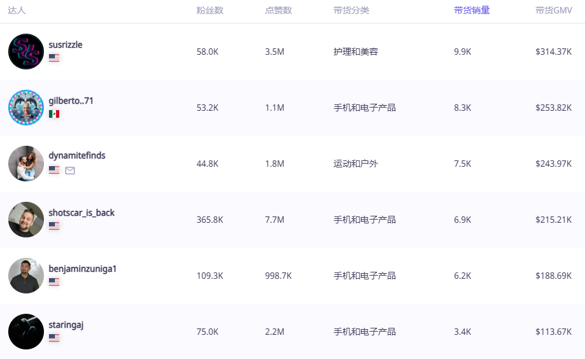Open the susrizzle creator name link
The width and height of the screenshot is (585, 359).
click(66, 45)
